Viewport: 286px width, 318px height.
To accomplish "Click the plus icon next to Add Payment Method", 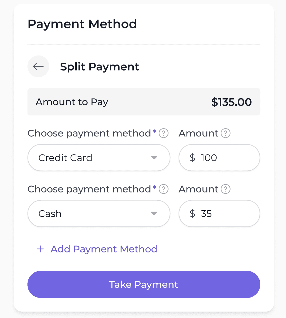I will pos(40,249).
